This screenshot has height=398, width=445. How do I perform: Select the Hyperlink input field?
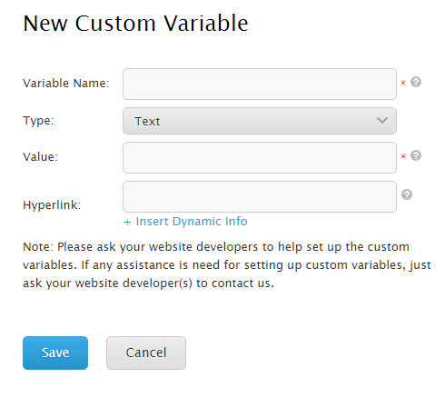click(x=260, y=196)
